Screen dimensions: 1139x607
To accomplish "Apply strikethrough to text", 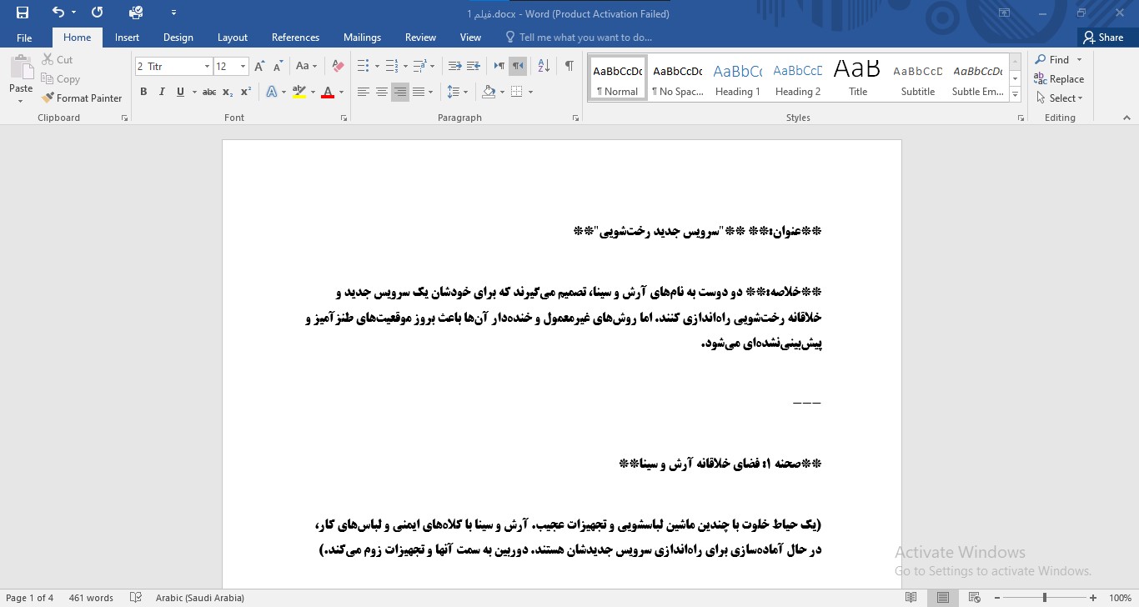I will point(208,92).
